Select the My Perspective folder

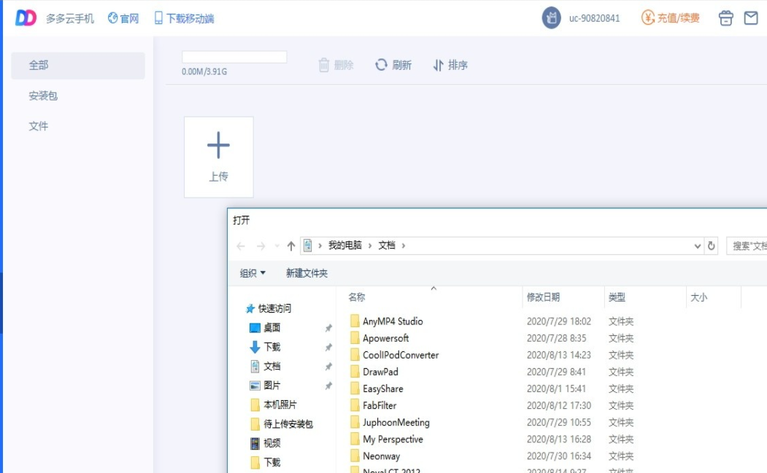[393, 439]
